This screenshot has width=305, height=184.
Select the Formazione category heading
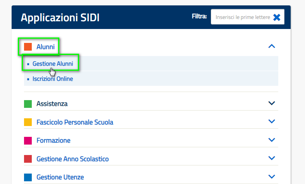point(53,140)
